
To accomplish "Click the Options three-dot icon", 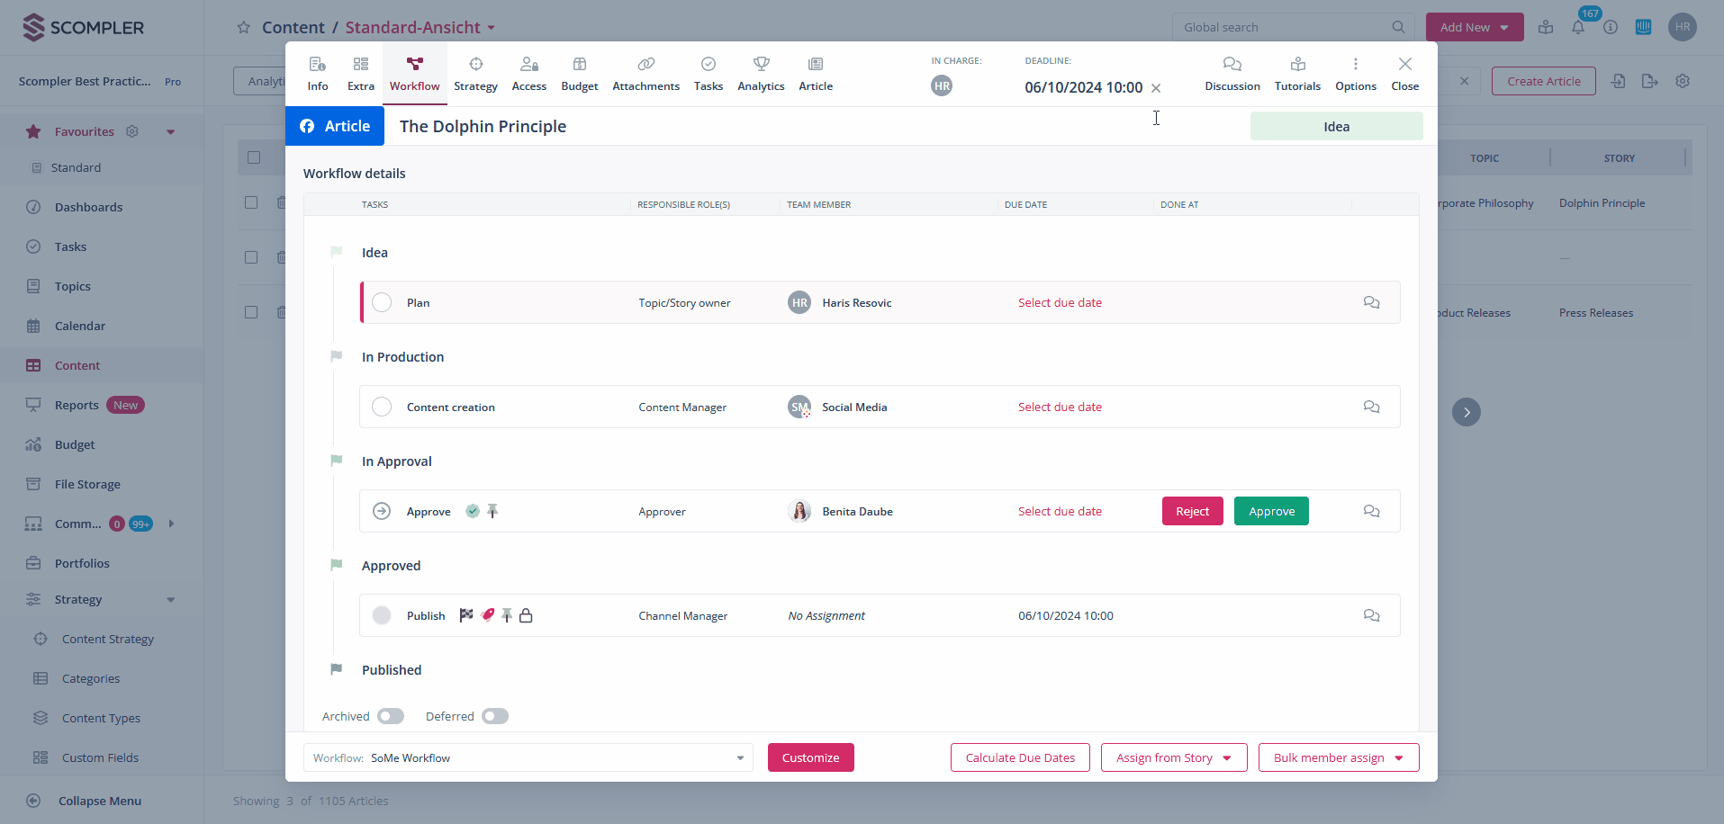I will (1355, 65).
